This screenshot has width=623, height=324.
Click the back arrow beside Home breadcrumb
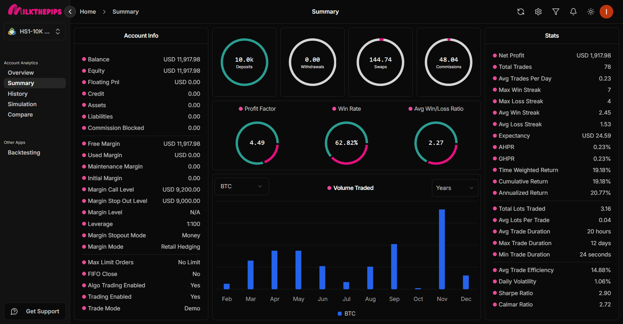70,12
